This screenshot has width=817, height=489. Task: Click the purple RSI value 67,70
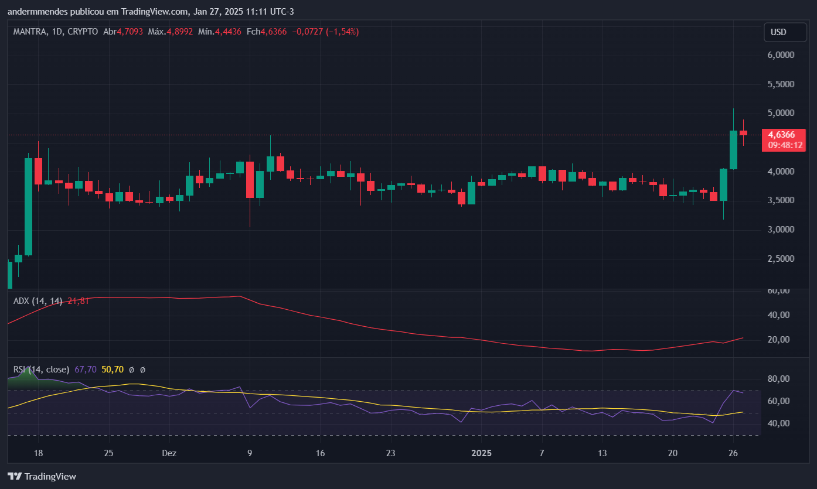[x=86, y=370]
